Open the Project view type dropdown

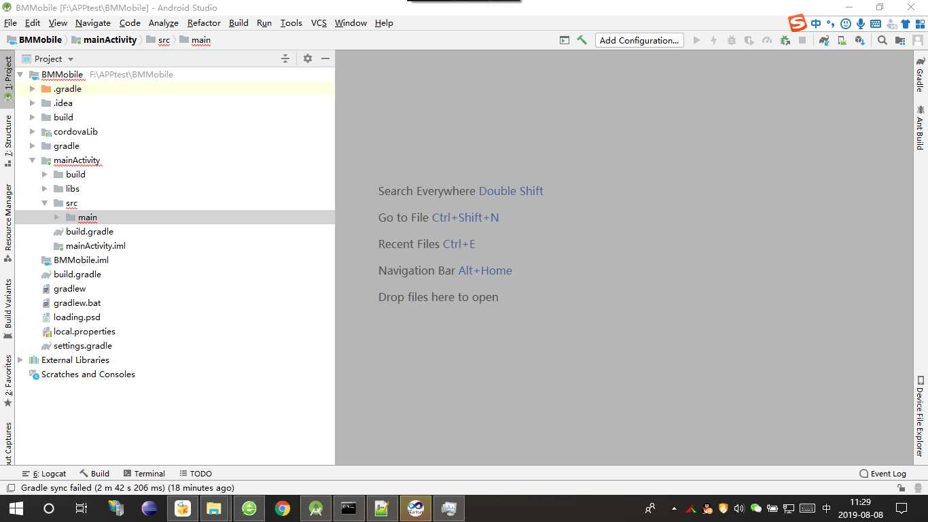point(48,58)
